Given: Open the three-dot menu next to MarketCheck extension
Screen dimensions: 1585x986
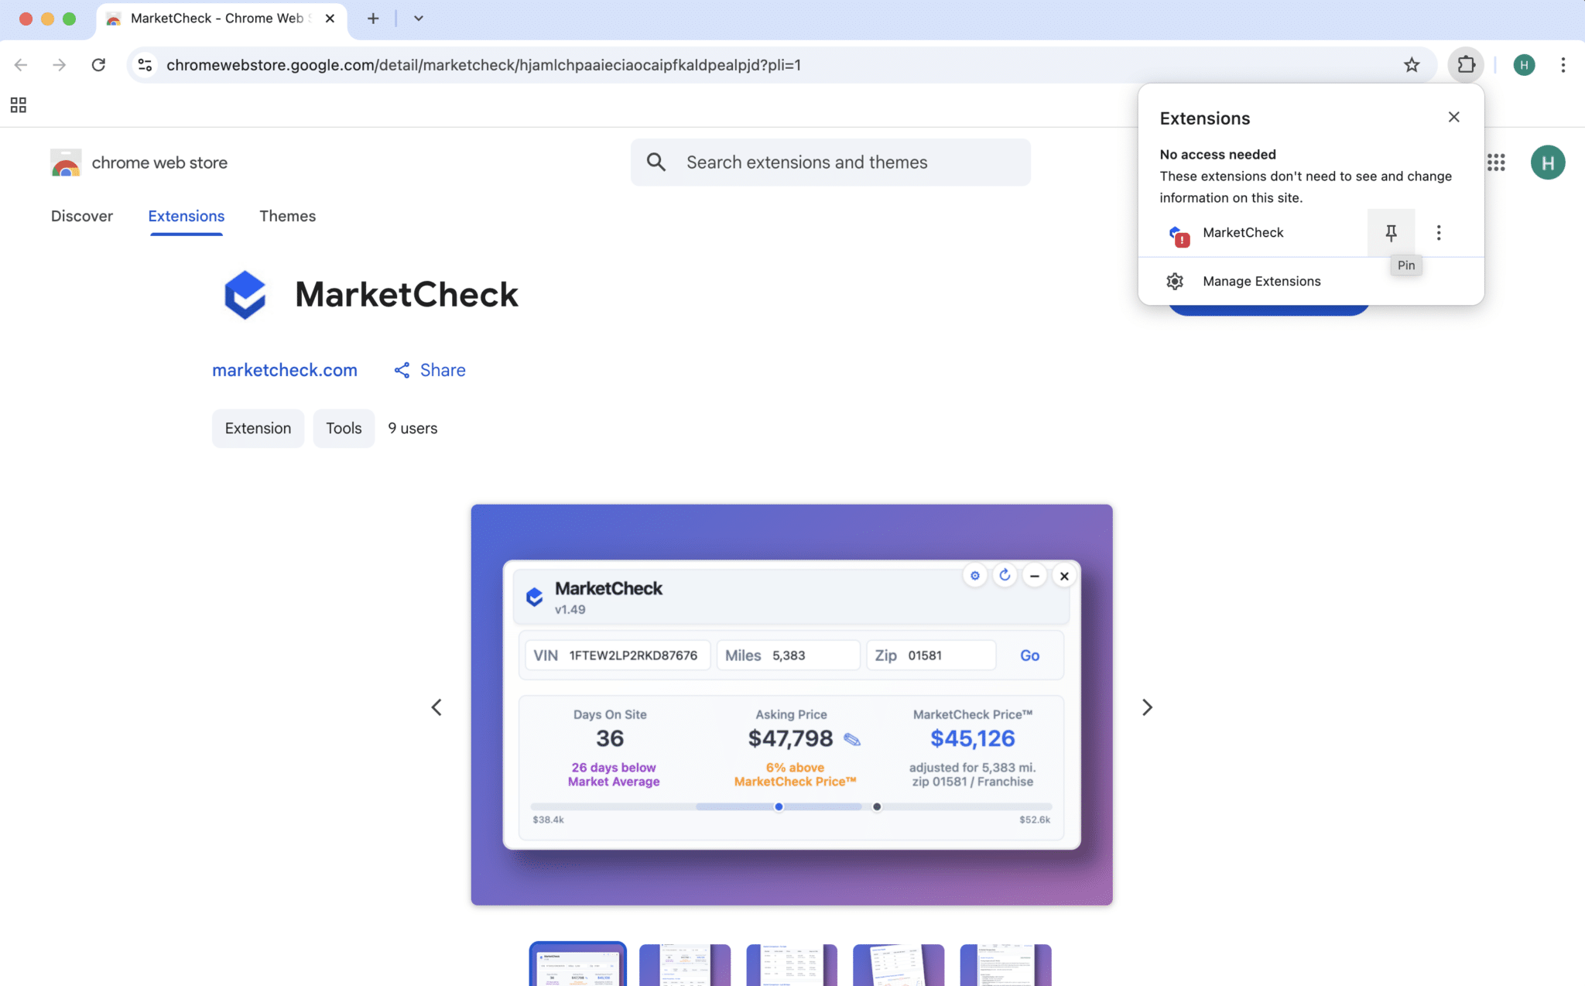Looking at the screenshot, I should pyautogui.click(x=1439, y=232).
